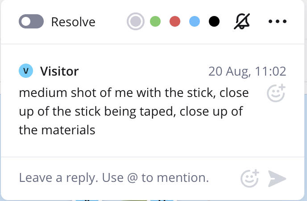This screenshot has height=201, width=307.
Task: Focus the 'Leave a reply' input field
Action: click(114, 178)
